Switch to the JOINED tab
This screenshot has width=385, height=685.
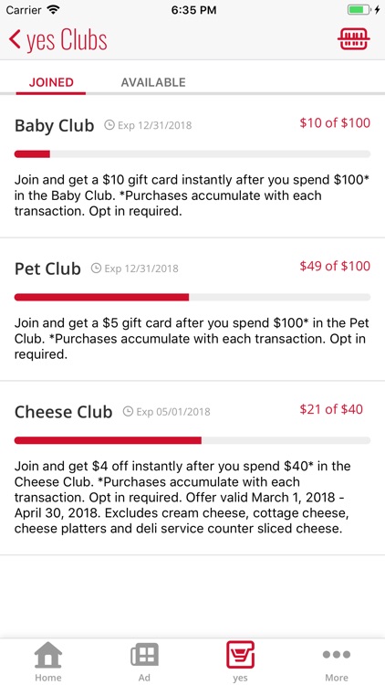pos(51,82)
